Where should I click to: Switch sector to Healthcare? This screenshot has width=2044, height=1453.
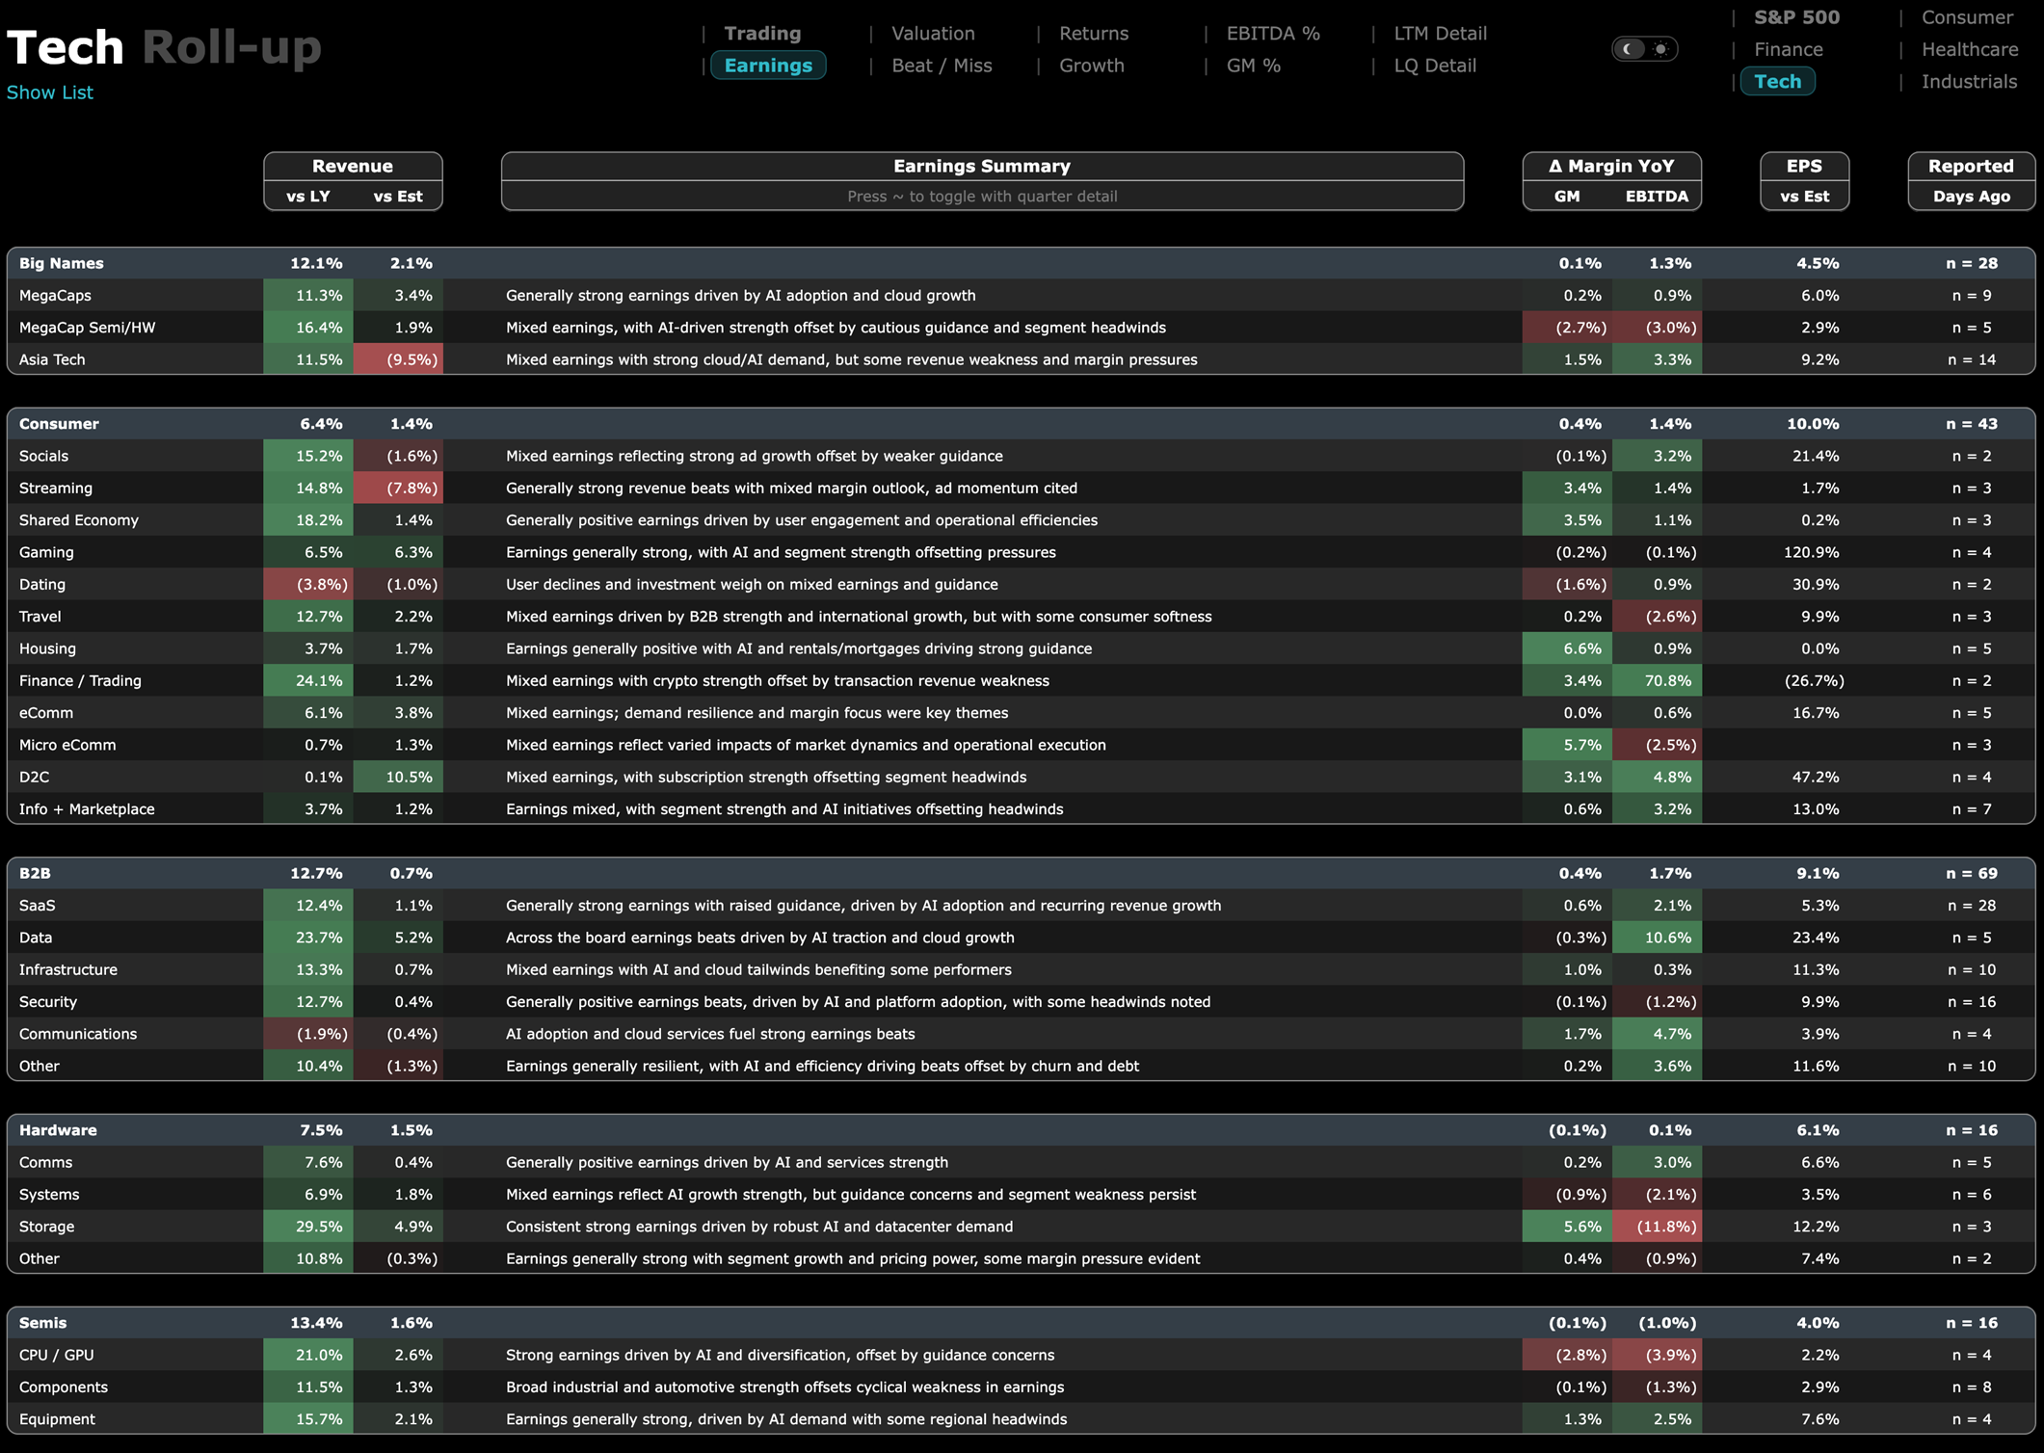tap(1969, 49)
